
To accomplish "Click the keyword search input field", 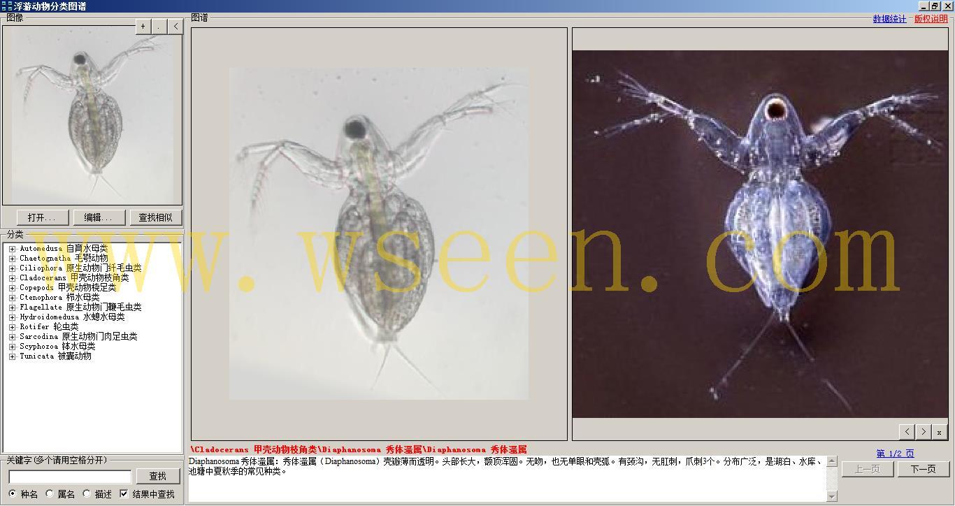I will tap(70, 477).
